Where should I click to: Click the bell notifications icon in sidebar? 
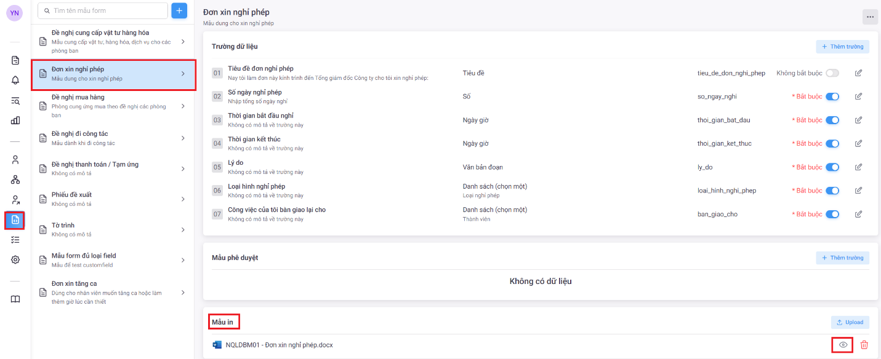(x=15, y=81)
